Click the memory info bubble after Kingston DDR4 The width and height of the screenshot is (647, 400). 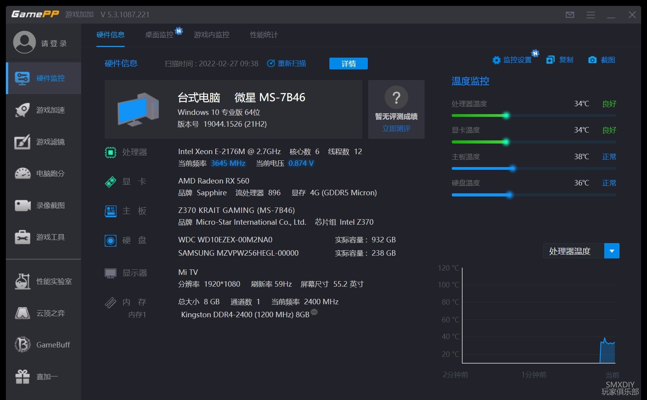(314, 312)
